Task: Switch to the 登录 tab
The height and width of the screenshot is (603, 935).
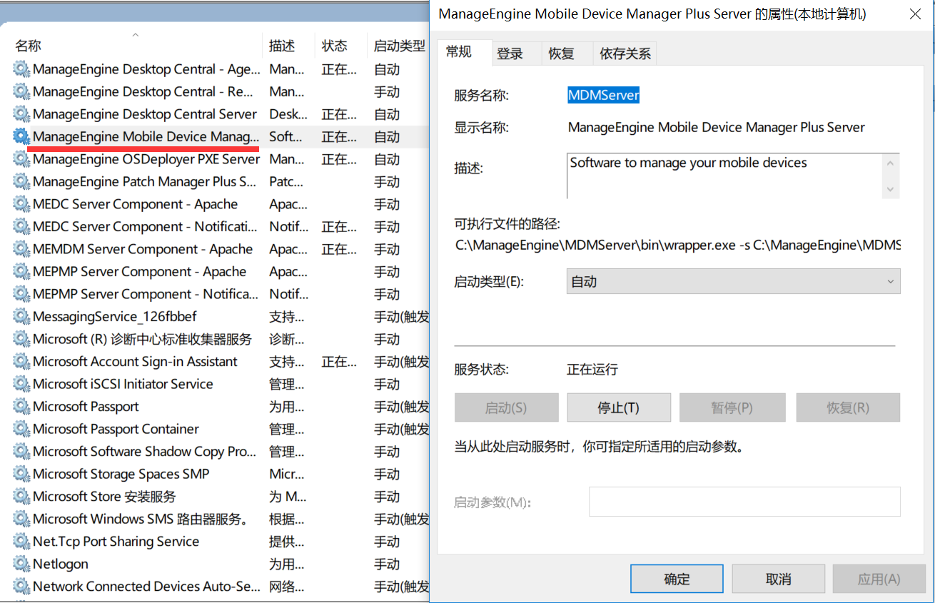Action: pos(510,54)
